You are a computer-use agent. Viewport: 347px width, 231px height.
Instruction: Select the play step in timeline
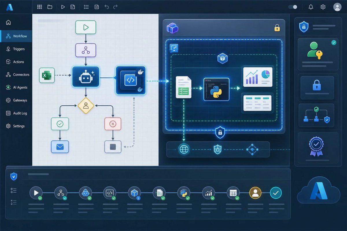[x=36, y=193]
